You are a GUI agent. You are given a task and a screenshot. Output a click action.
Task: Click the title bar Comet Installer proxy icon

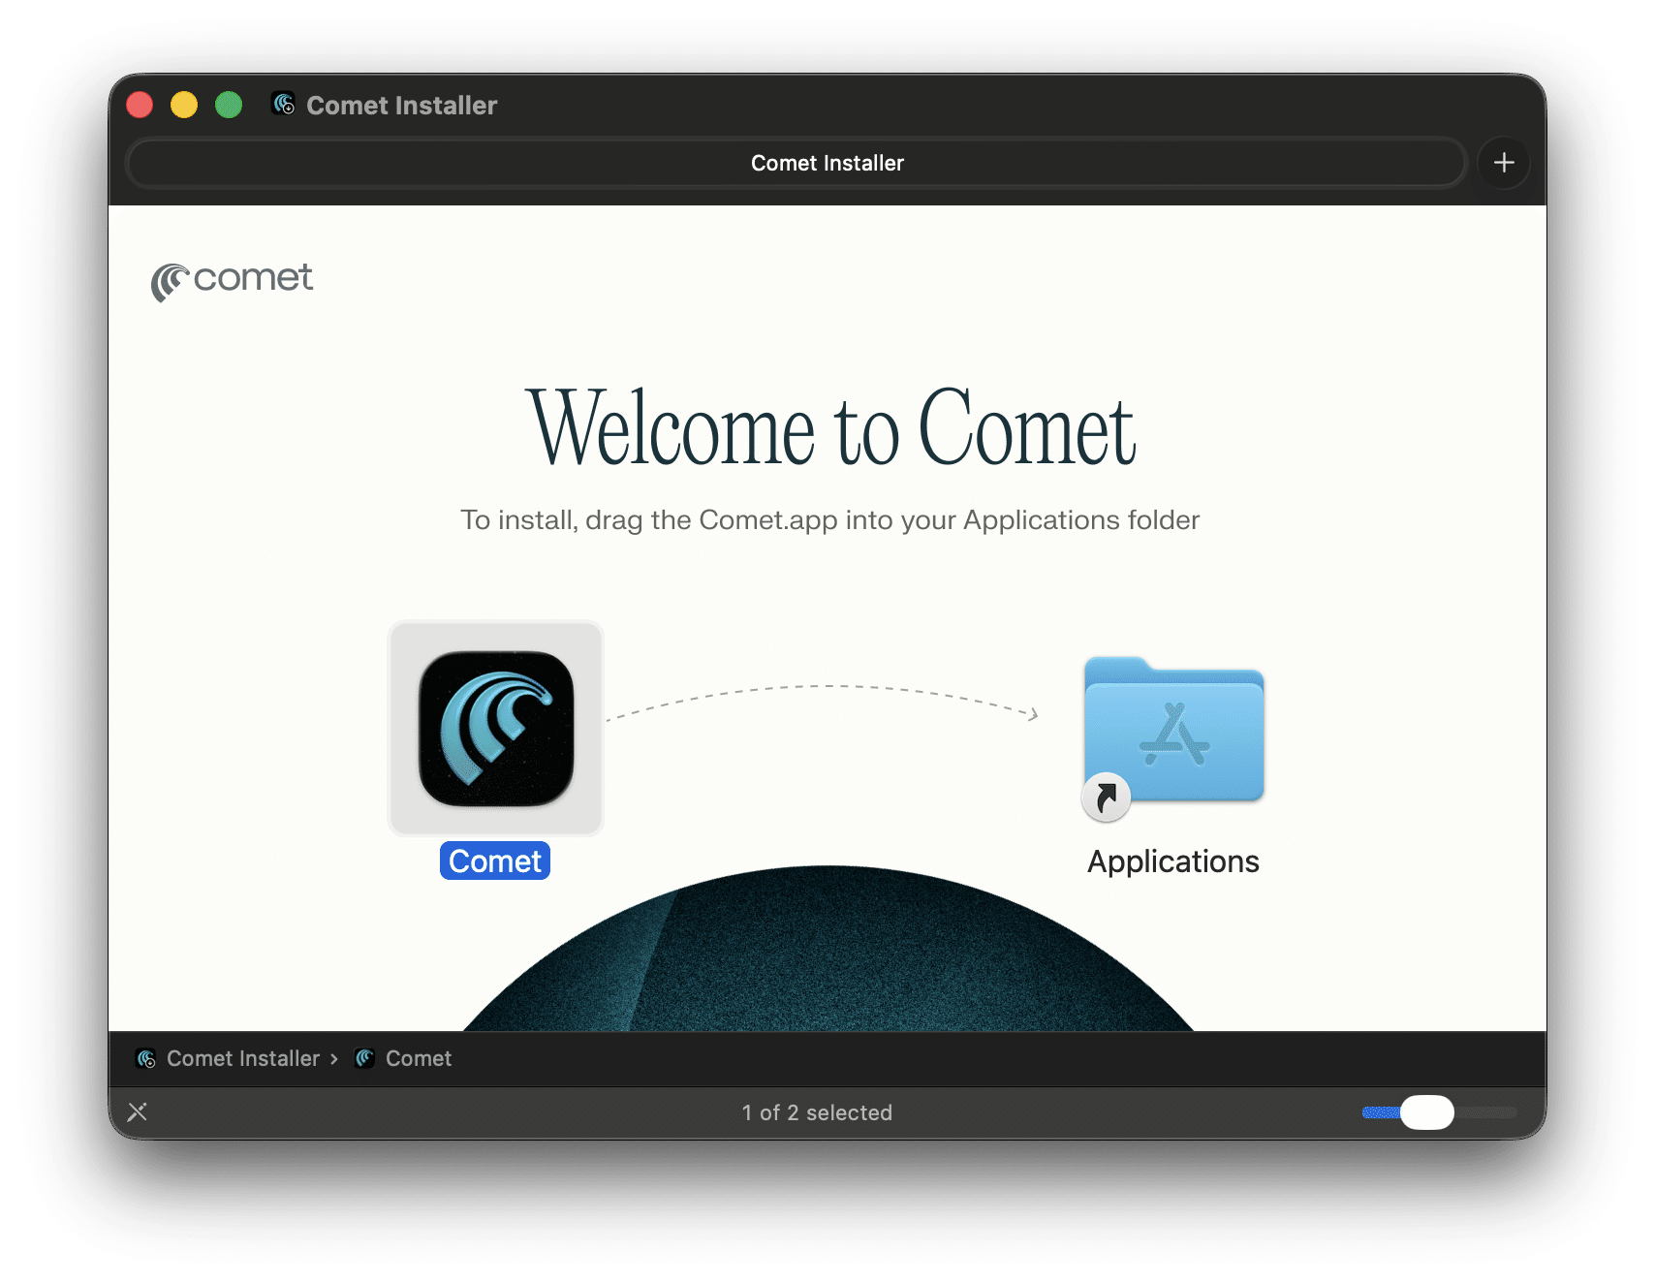tap(283, 105)
